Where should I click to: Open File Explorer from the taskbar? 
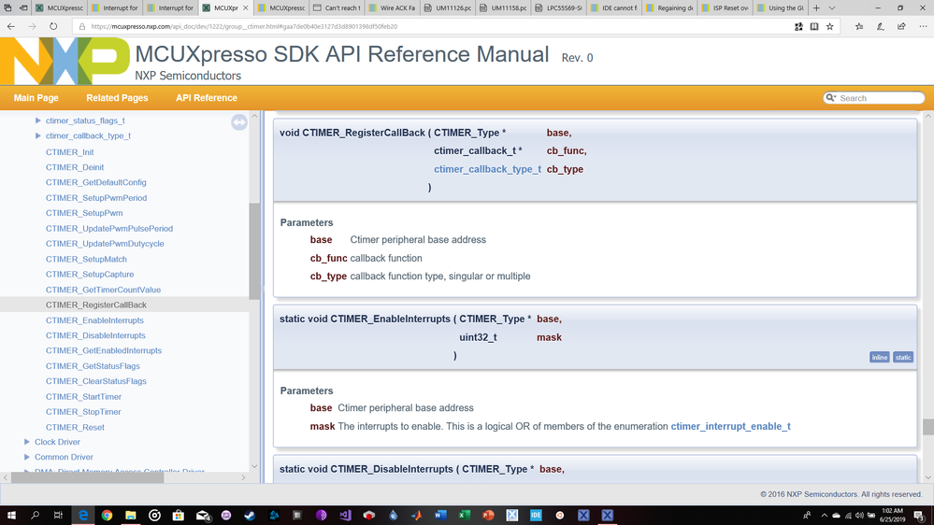pos(131,515)
